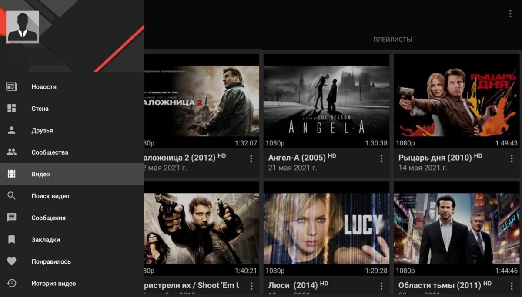Open options for Области тьмы (2011) video

[512, 286]
